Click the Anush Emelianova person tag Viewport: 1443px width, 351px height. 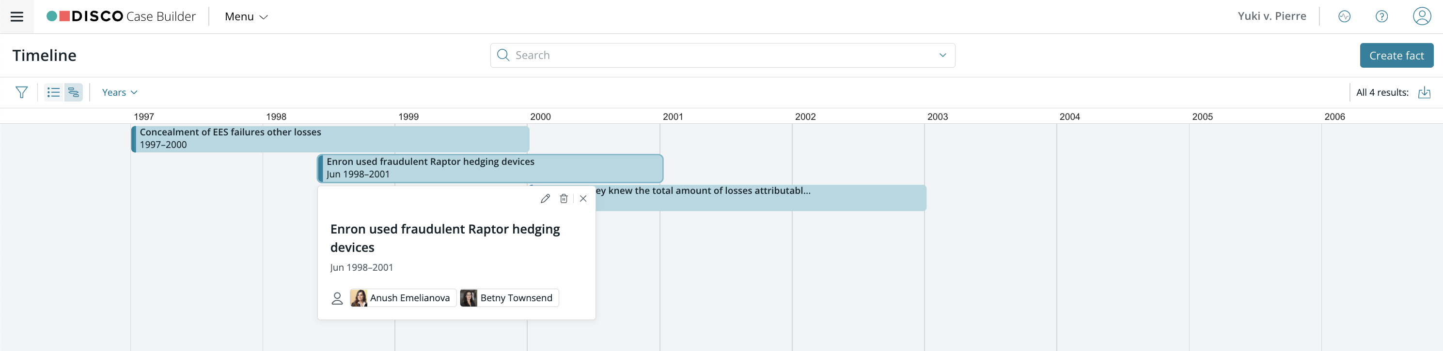403,298
